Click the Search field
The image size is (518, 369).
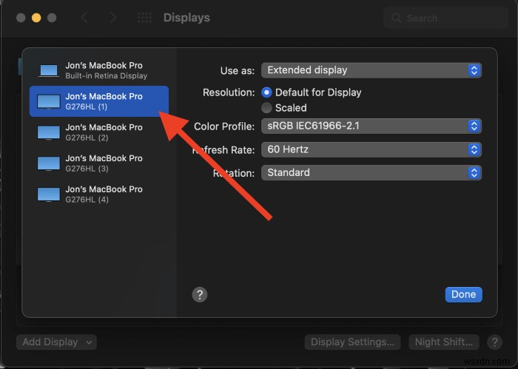coord(444,18)
